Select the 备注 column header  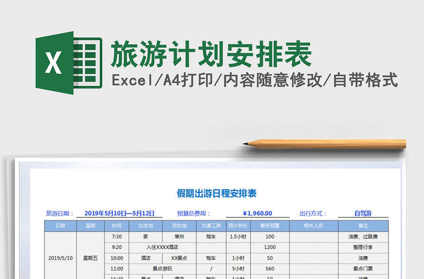363,226
